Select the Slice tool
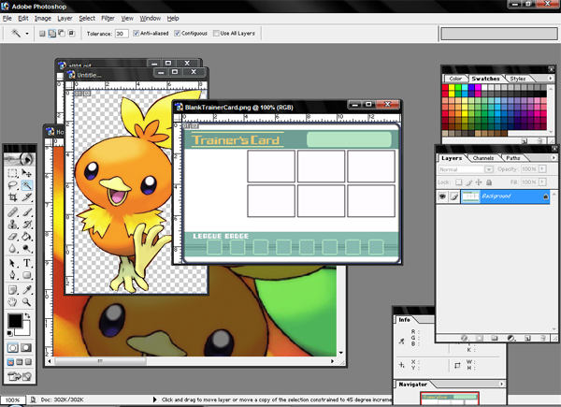The image size is (561, 407). pyautogui.click(x=26, y=197)
